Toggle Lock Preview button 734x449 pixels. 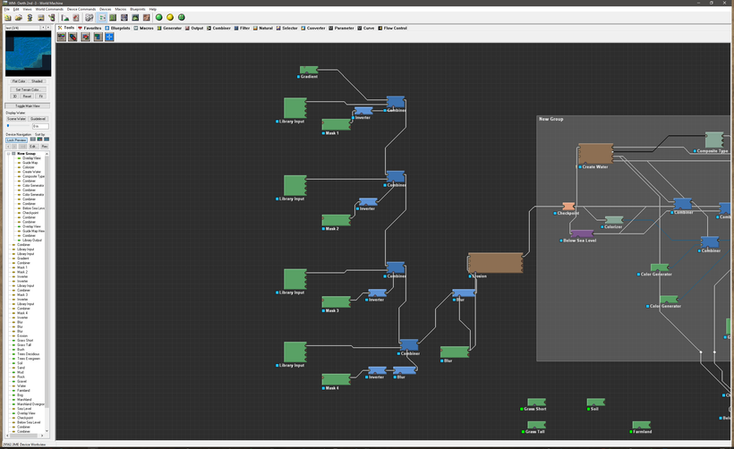pyautogui.click(x=16, y=140)
